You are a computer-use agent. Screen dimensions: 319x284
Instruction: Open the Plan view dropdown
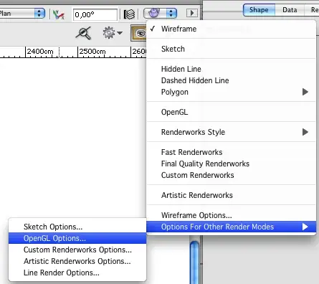click(22, 13)
